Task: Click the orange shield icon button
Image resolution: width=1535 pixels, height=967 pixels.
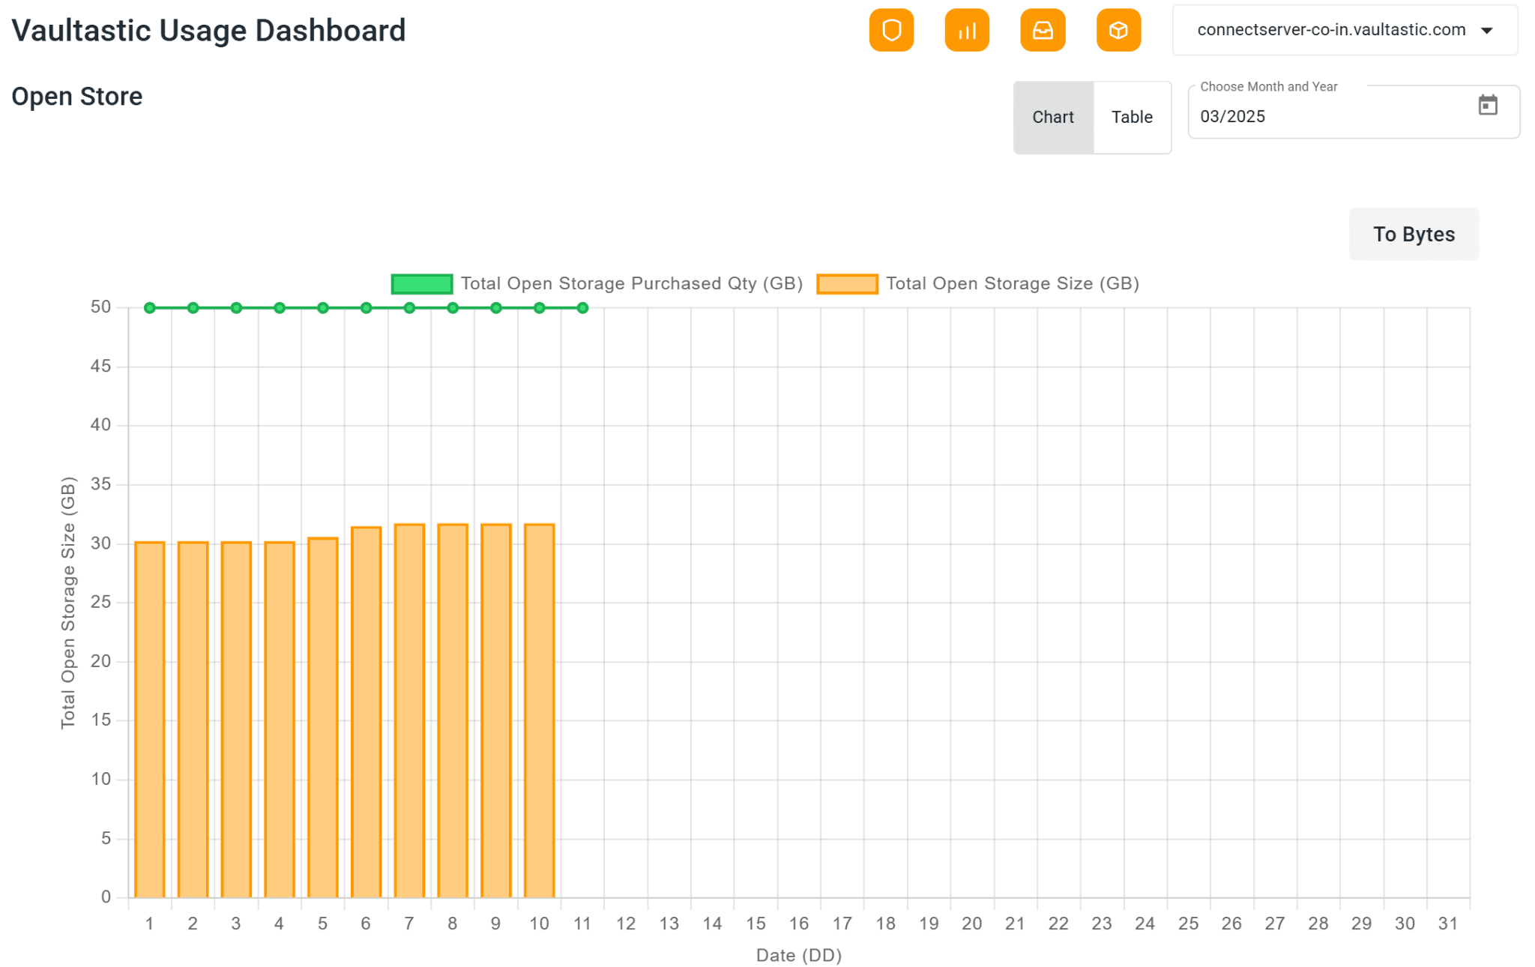Action: [x=891, y=30]
